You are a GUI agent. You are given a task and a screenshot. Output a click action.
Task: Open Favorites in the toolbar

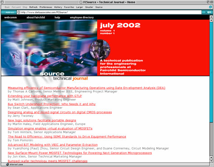click(69, 7)
